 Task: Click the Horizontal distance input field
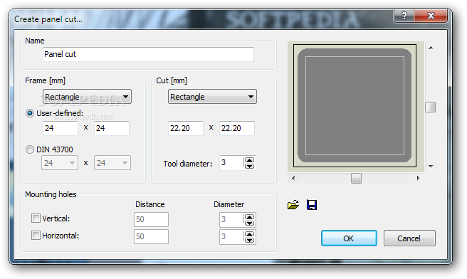(151, 237)
